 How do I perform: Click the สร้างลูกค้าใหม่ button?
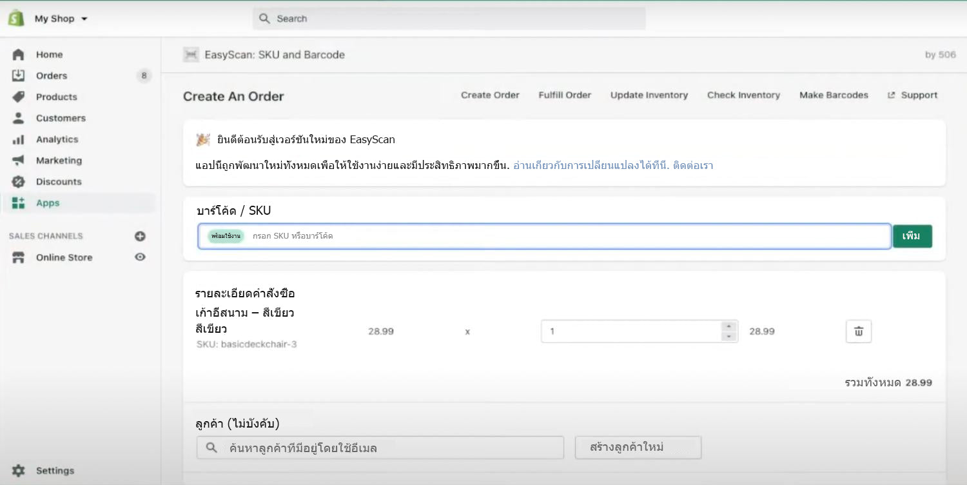638,448
